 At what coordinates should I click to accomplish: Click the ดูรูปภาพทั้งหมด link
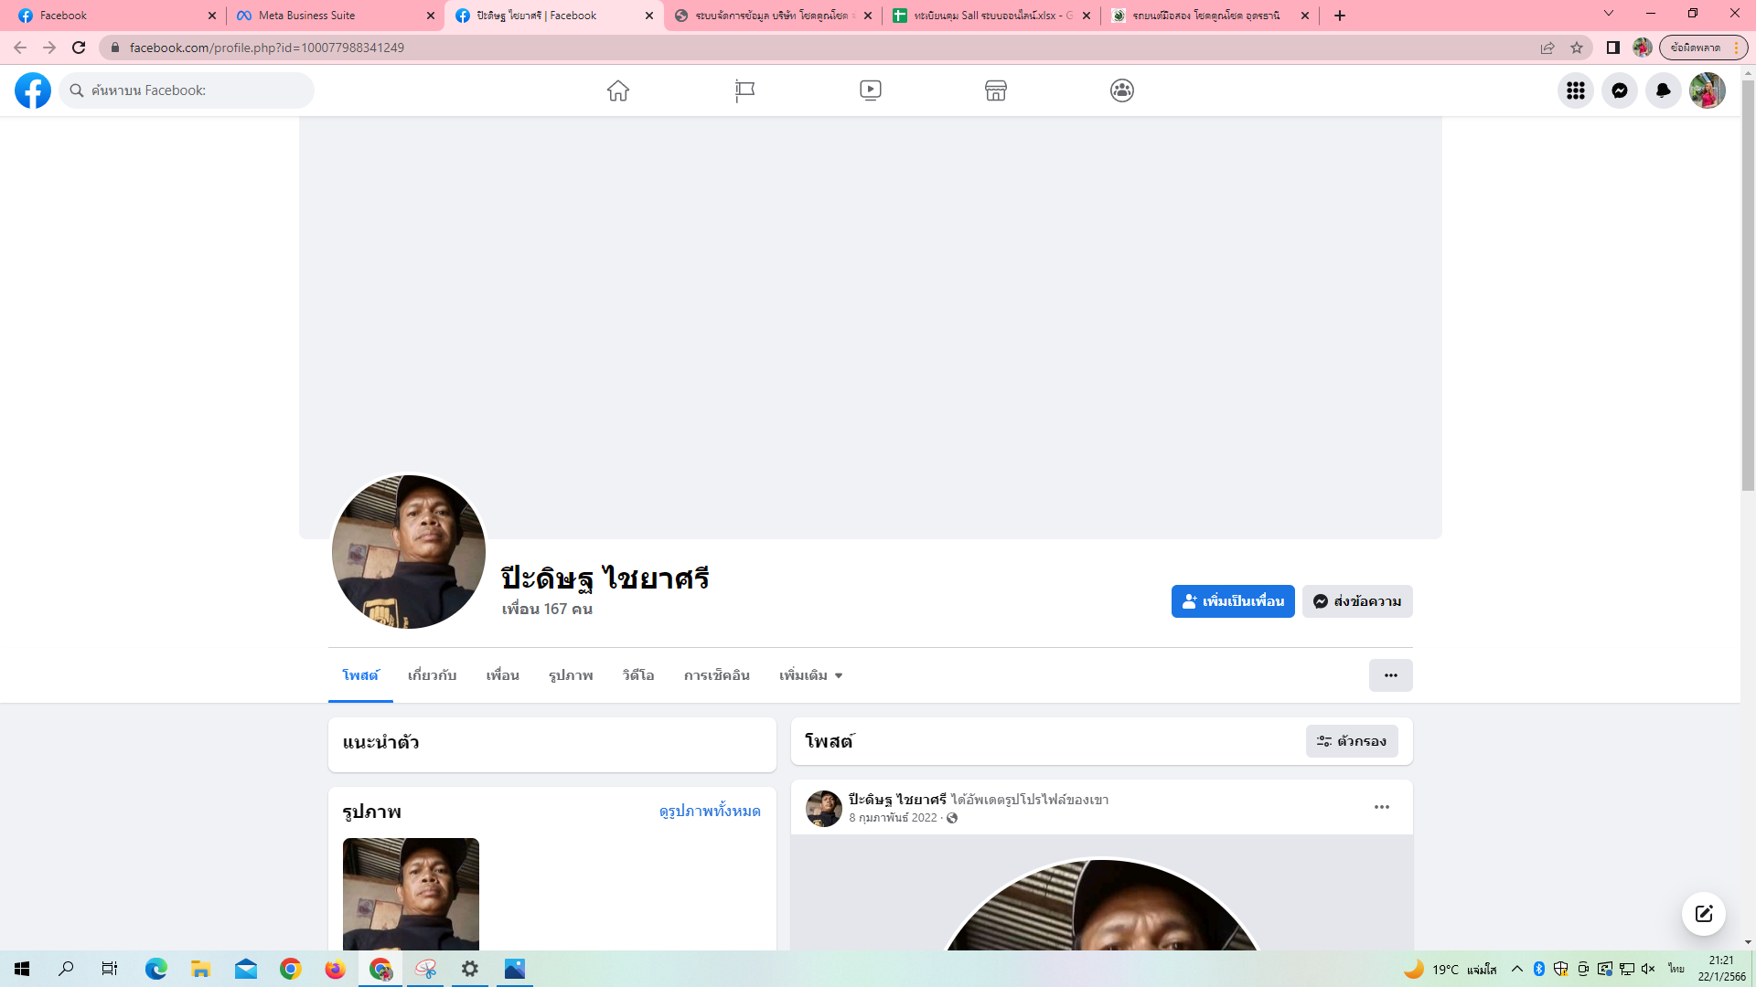(x=709, y=812)
